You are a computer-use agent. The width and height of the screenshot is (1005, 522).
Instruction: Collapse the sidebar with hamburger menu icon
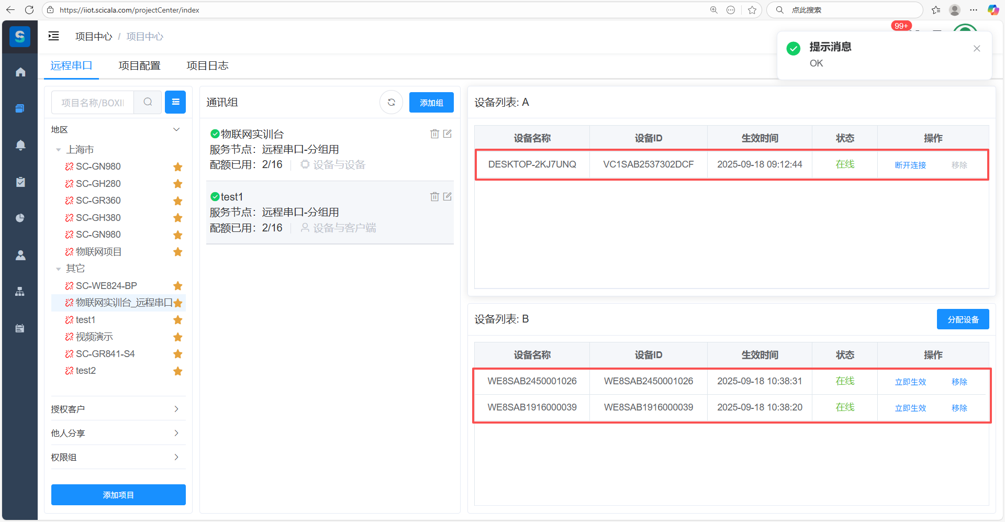(53, 36)
